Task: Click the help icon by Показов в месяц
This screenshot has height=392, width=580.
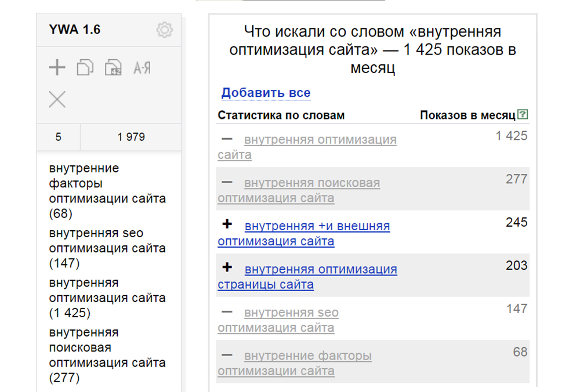Action: [523, 115]
